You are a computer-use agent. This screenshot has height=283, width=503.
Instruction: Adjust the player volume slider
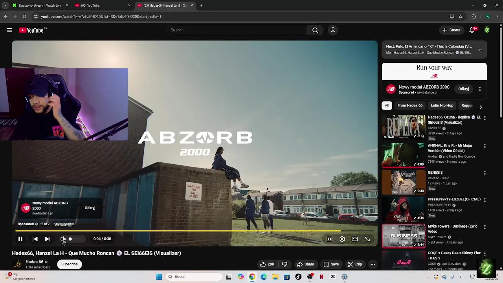click(75, 239)
